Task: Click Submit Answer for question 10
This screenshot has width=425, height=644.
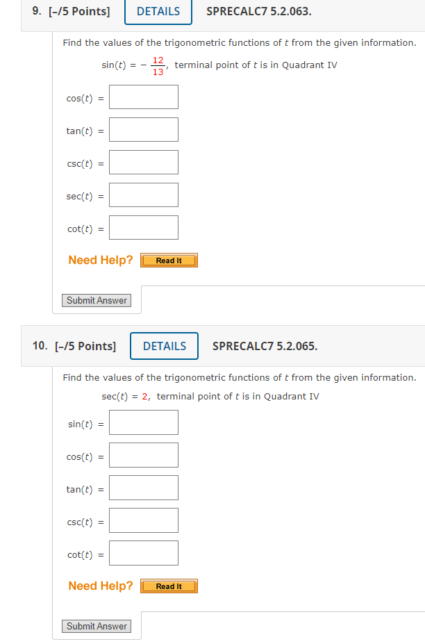Action: (x=96, y=626)
